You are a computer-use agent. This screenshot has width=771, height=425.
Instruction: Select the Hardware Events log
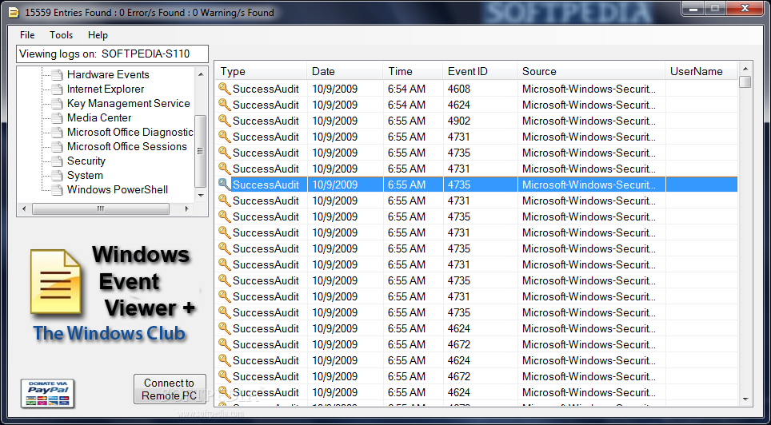108,74
